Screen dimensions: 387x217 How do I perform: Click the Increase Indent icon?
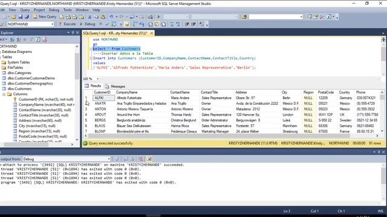pos(193,24)
